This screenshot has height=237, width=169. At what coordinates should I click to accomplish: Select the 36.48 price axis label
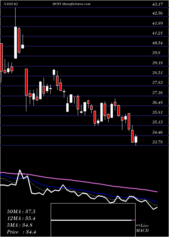pos(158,103)
